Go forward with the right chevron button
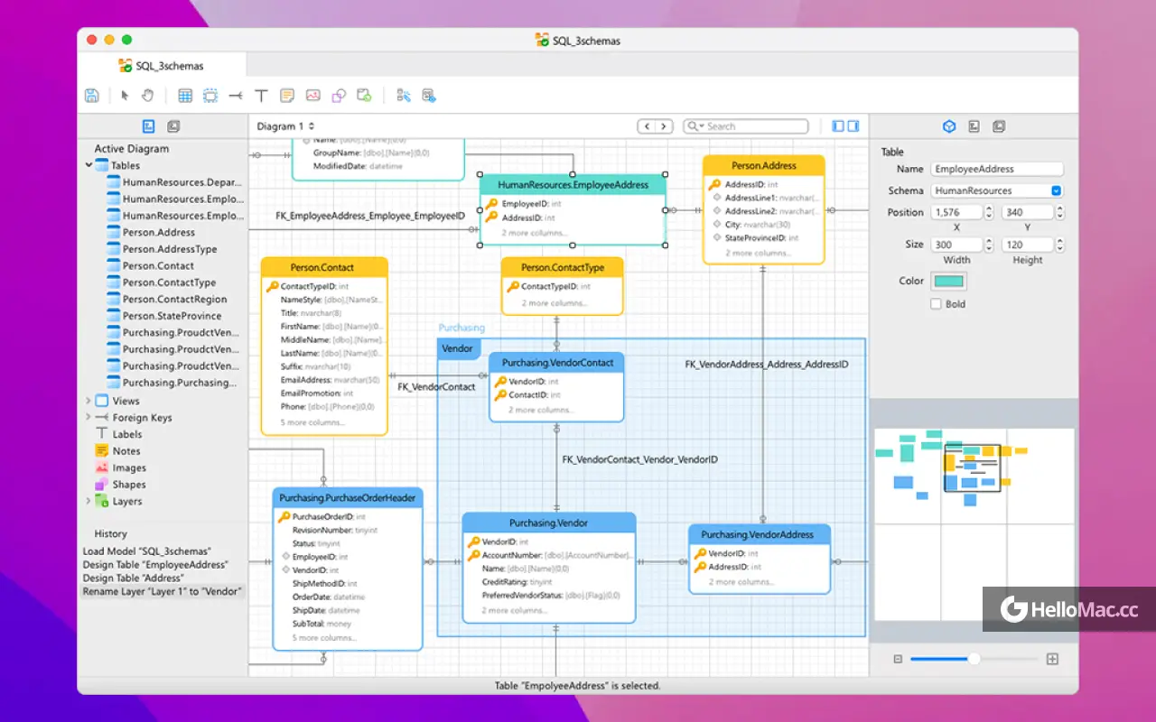The height and width of the screenshot is (722, 1156). (x=664, y=126)
